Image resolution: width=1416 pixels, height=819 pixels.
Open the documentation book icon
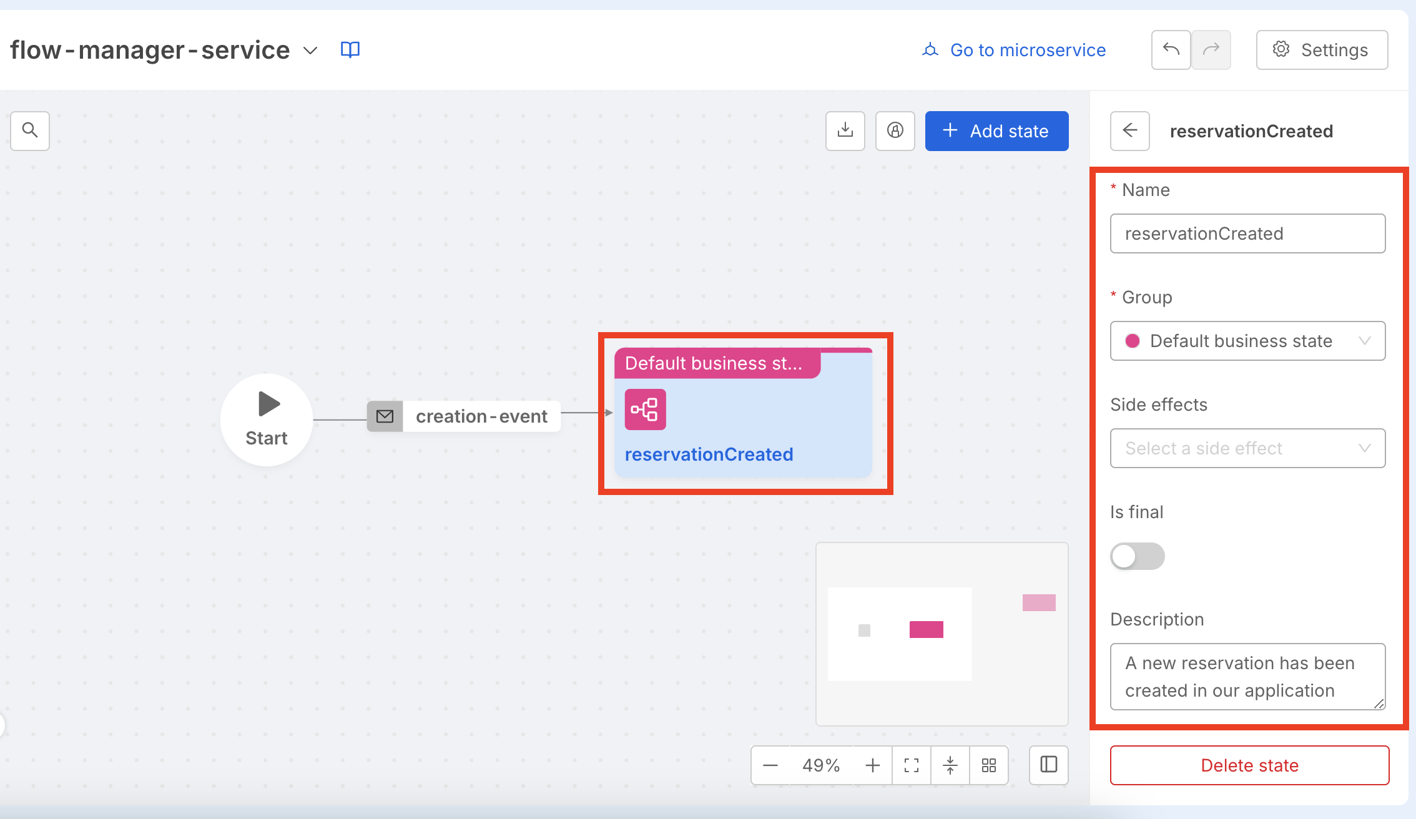click(350, 50)
